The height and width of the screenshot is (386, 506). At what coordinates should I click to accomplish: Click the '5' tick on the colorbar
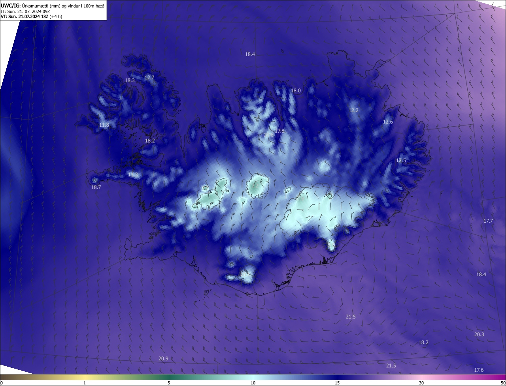coord(169,383)
